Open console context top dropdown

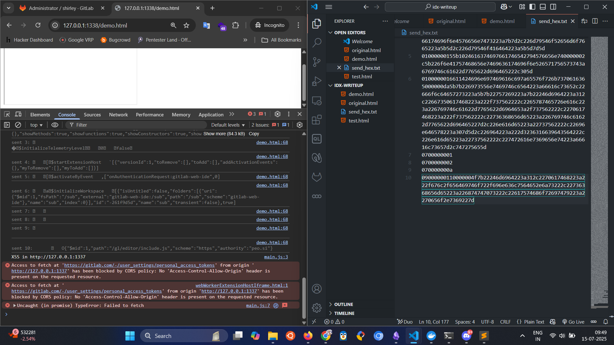(36, 125)
